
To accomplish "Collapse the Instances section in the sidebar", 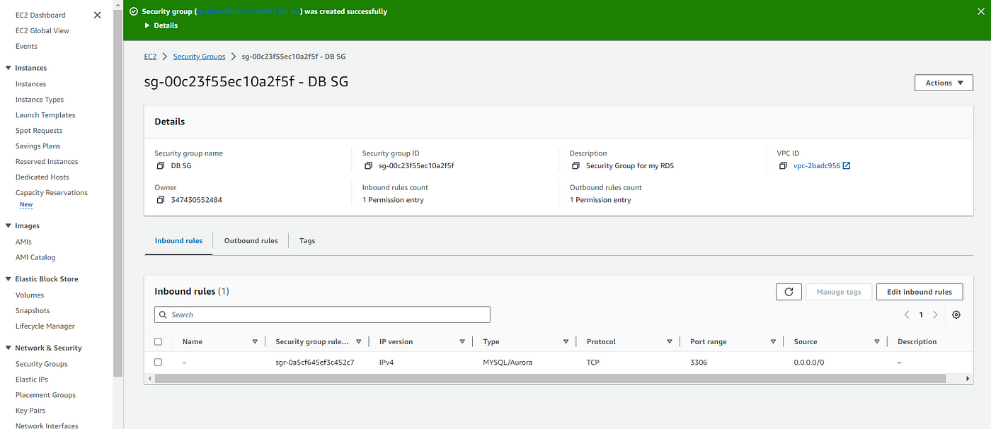I will pos(8,68).
